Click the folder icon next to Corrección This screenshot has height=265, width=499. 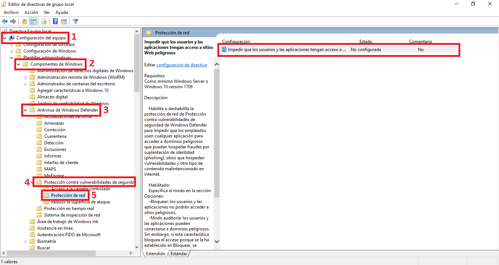tap(39, 130)
